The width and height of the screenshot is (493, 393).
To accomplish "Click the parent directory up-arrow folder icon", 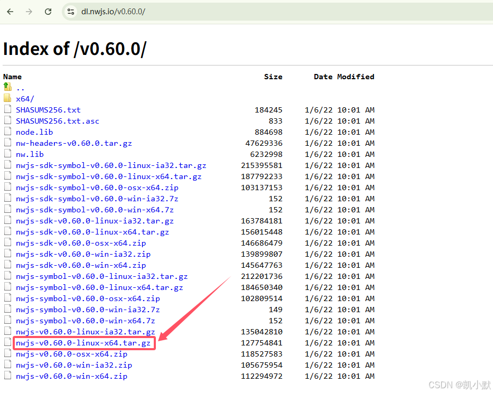I will pyautogui.click(x=7, y=87).
